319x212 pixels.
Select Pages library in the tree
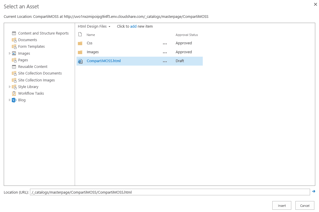coord(23,60)
